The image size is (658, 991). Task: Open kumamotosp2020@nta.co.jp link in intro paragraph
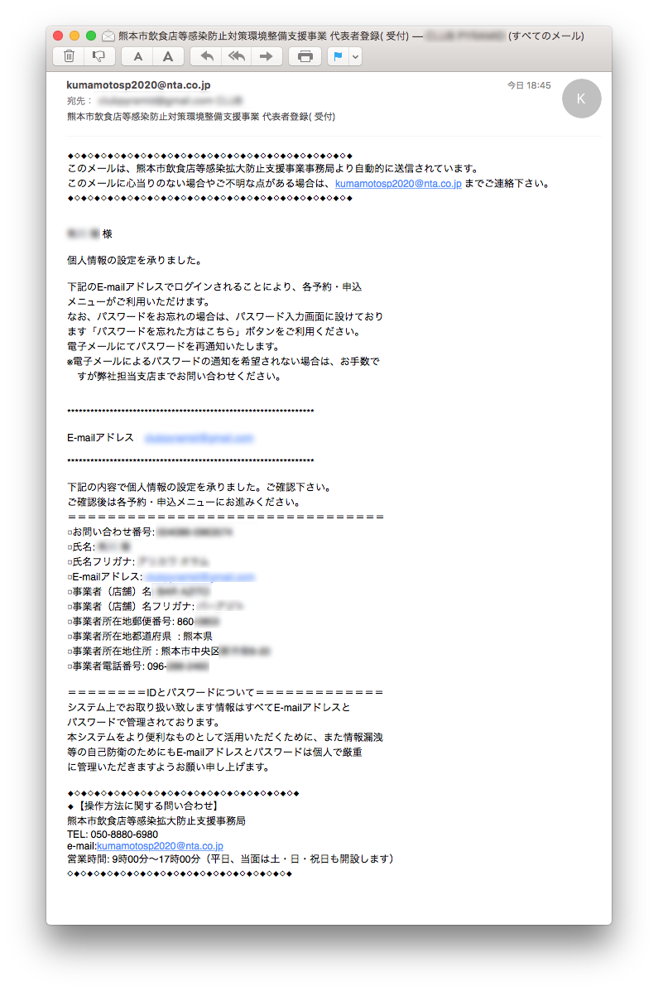[398, 183]
